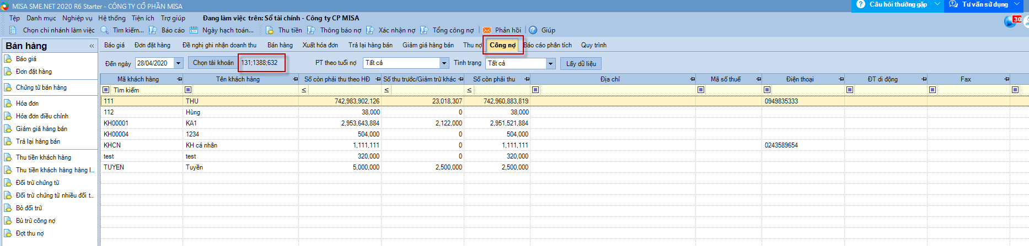1029x246 pixels.
Task: Expand the Câu hỏi thường gặp dropdown arrow
Action: click(937, 4)
